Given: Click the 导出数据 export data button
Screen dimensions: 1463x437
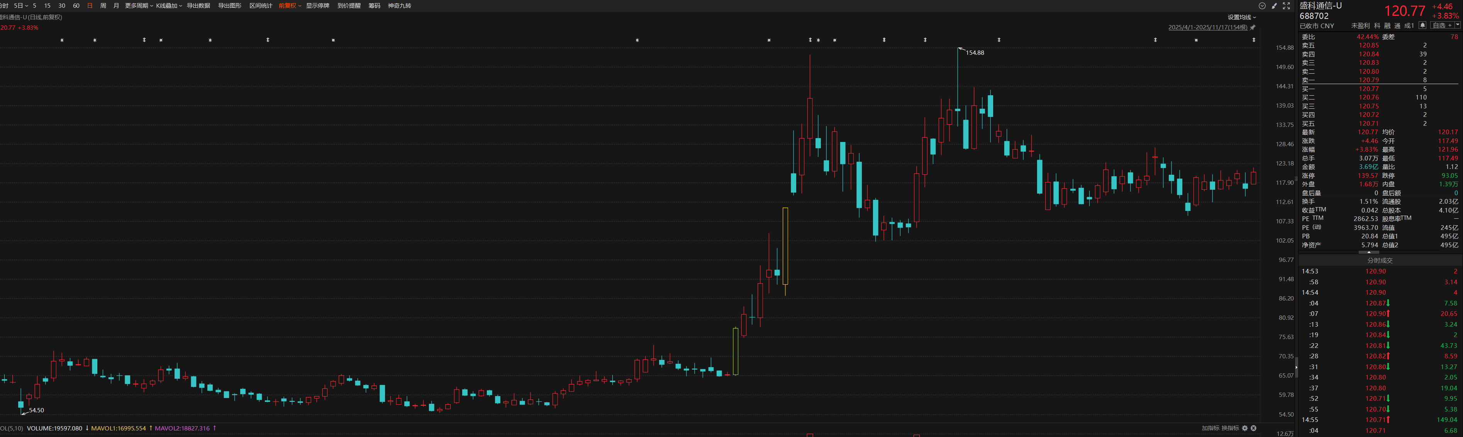Looking at the screenshot, I should (x=198, y=6).
